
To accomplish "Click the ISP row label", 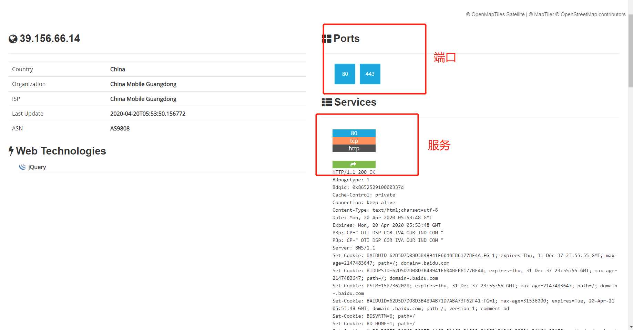I will (x=16, y=99).
